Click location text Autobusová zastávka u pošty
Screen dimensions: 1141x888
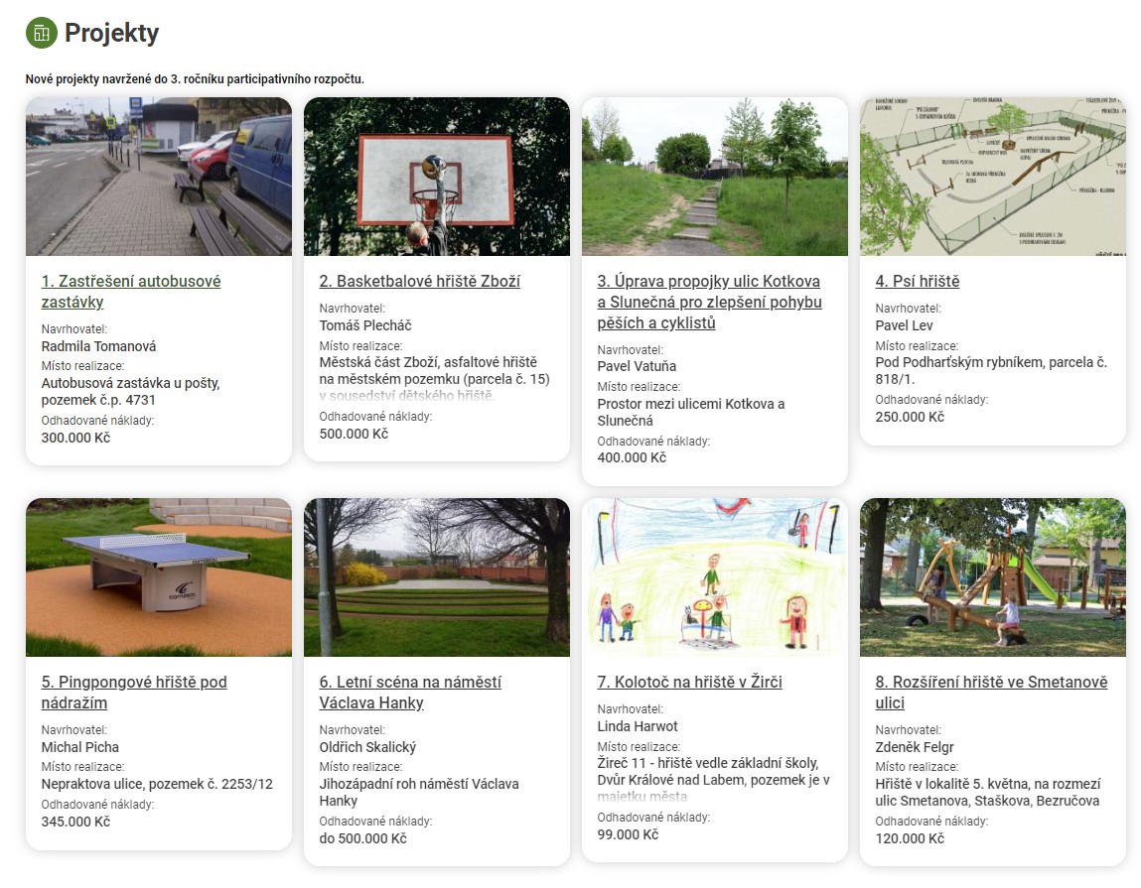(130, 383)
